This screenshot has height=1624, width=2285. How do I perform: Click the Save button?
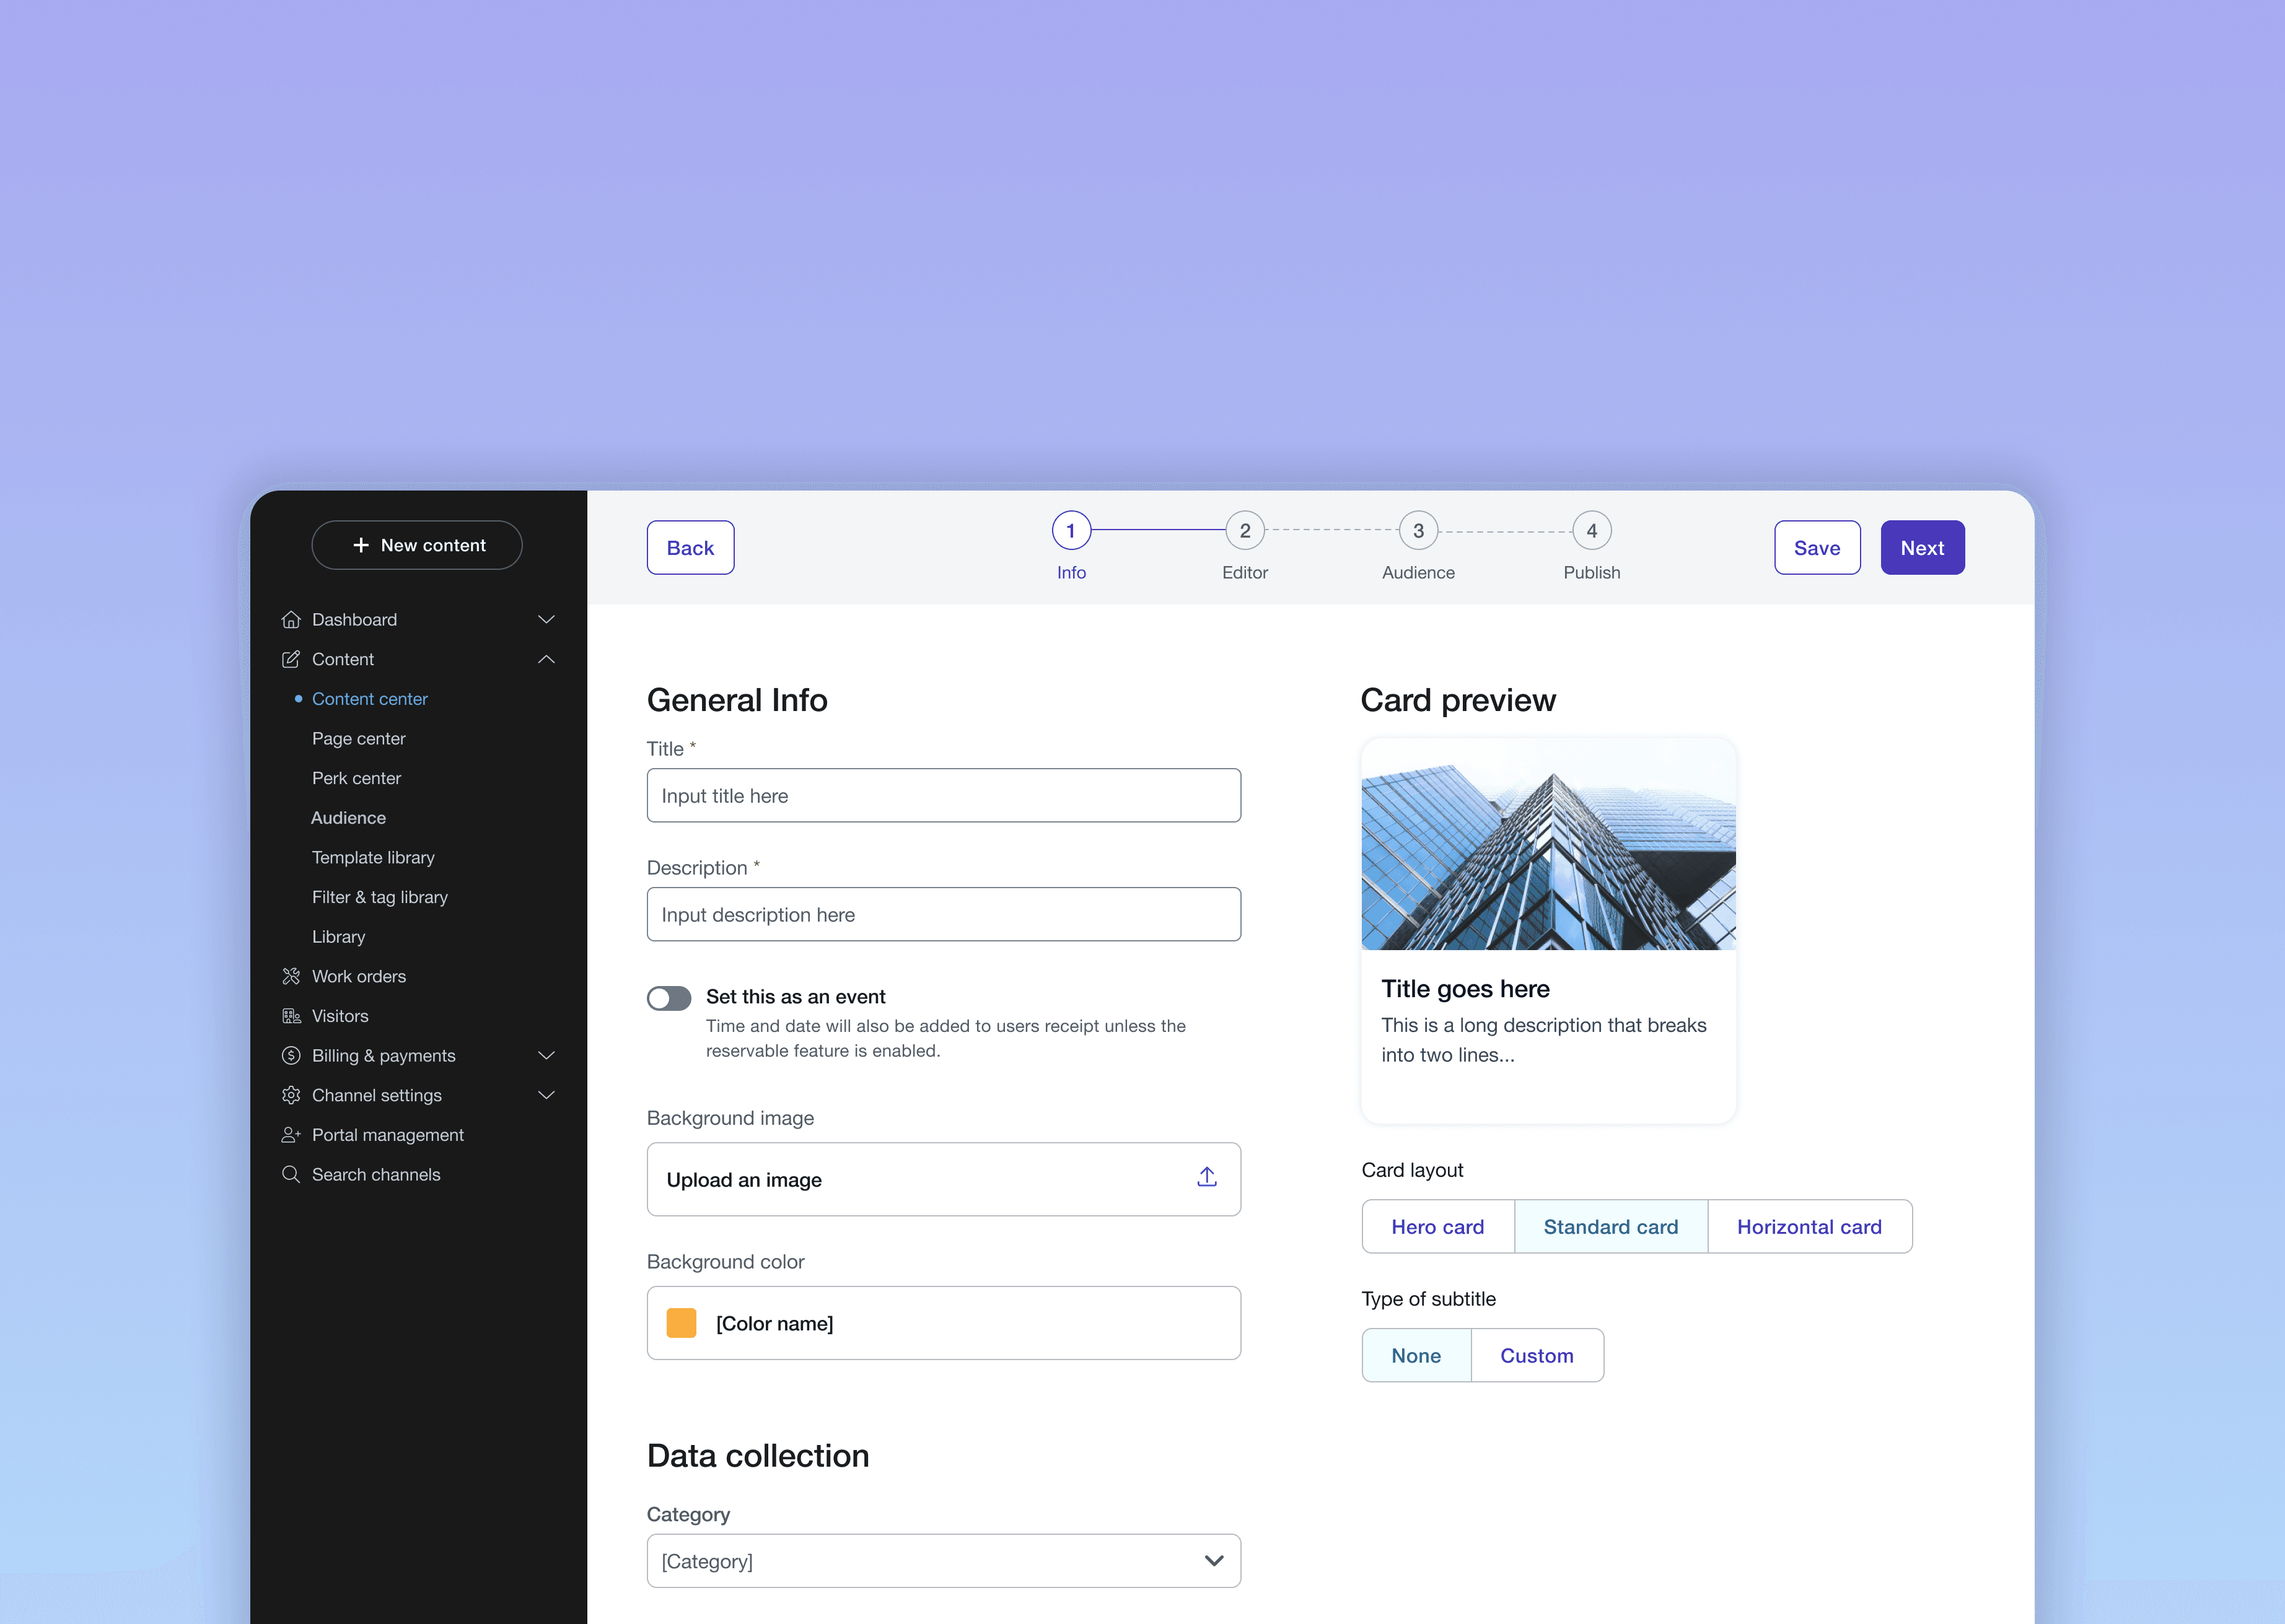tap(1817, 548)
